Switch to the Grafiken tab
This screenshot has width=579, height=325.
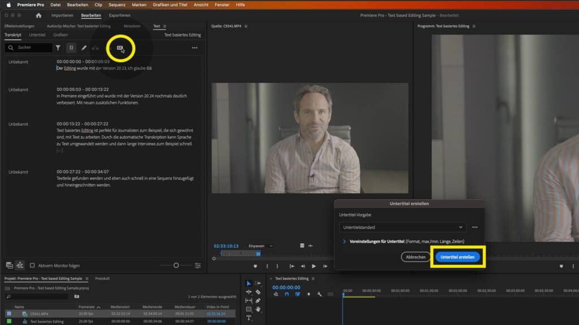pos(61,34)
